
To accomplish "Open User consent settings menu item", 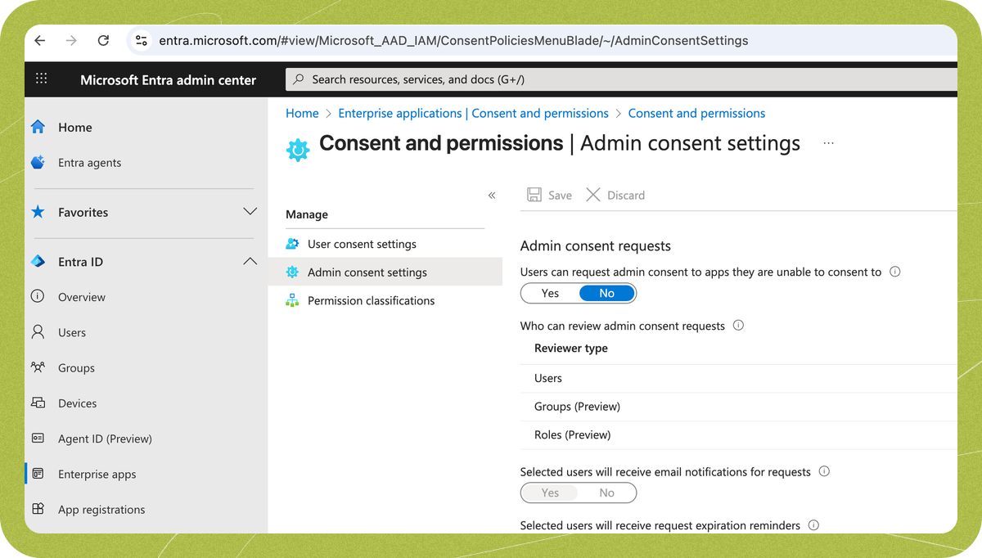I will pos(362,244).
